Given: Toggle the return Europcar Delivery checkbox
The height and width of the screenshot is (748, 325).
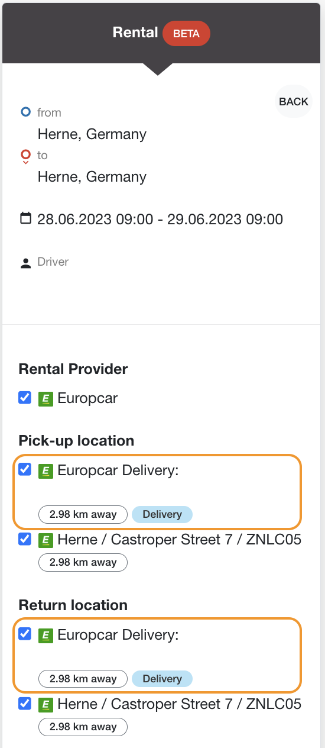Looking at the screenshot, I should tap(25, 634).
